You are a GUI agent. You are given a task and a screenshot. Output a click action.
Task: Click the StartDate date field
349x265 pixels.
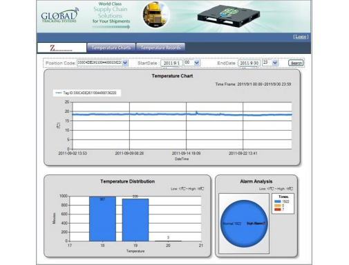[171, 63]
